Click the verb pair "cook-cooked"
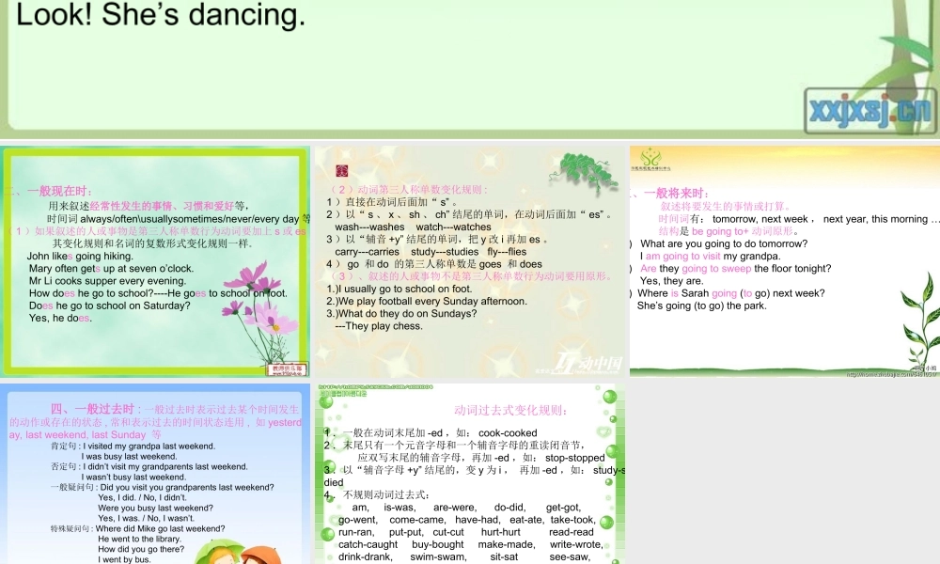Image resolution: width=940 pixels, height=564 pixels. pyautogui.click(x=508, y=432)
